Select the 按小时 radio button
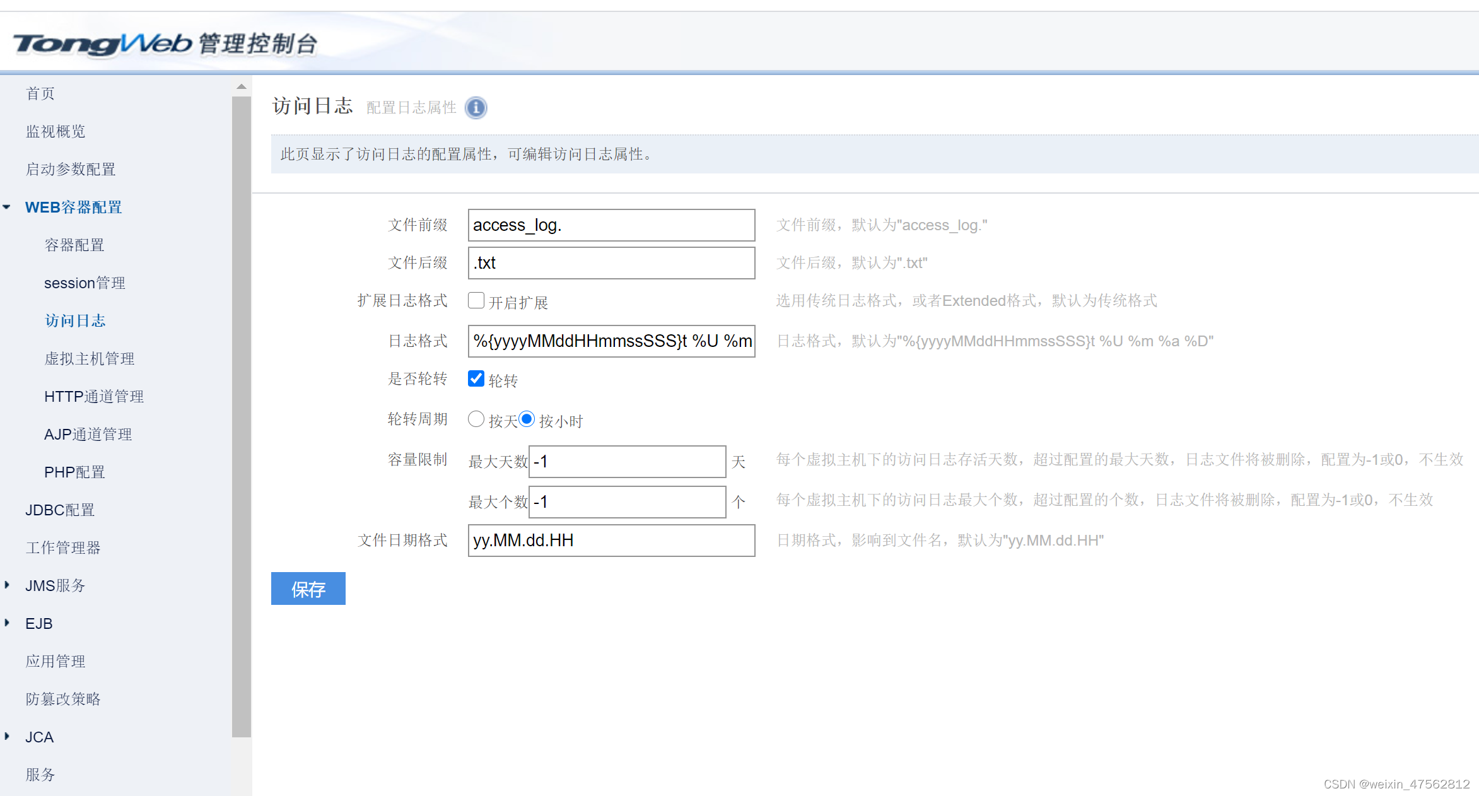 [527, 419]
